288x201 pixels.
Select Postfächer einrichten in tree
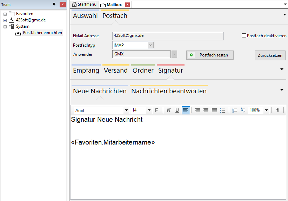coord(42,33)
